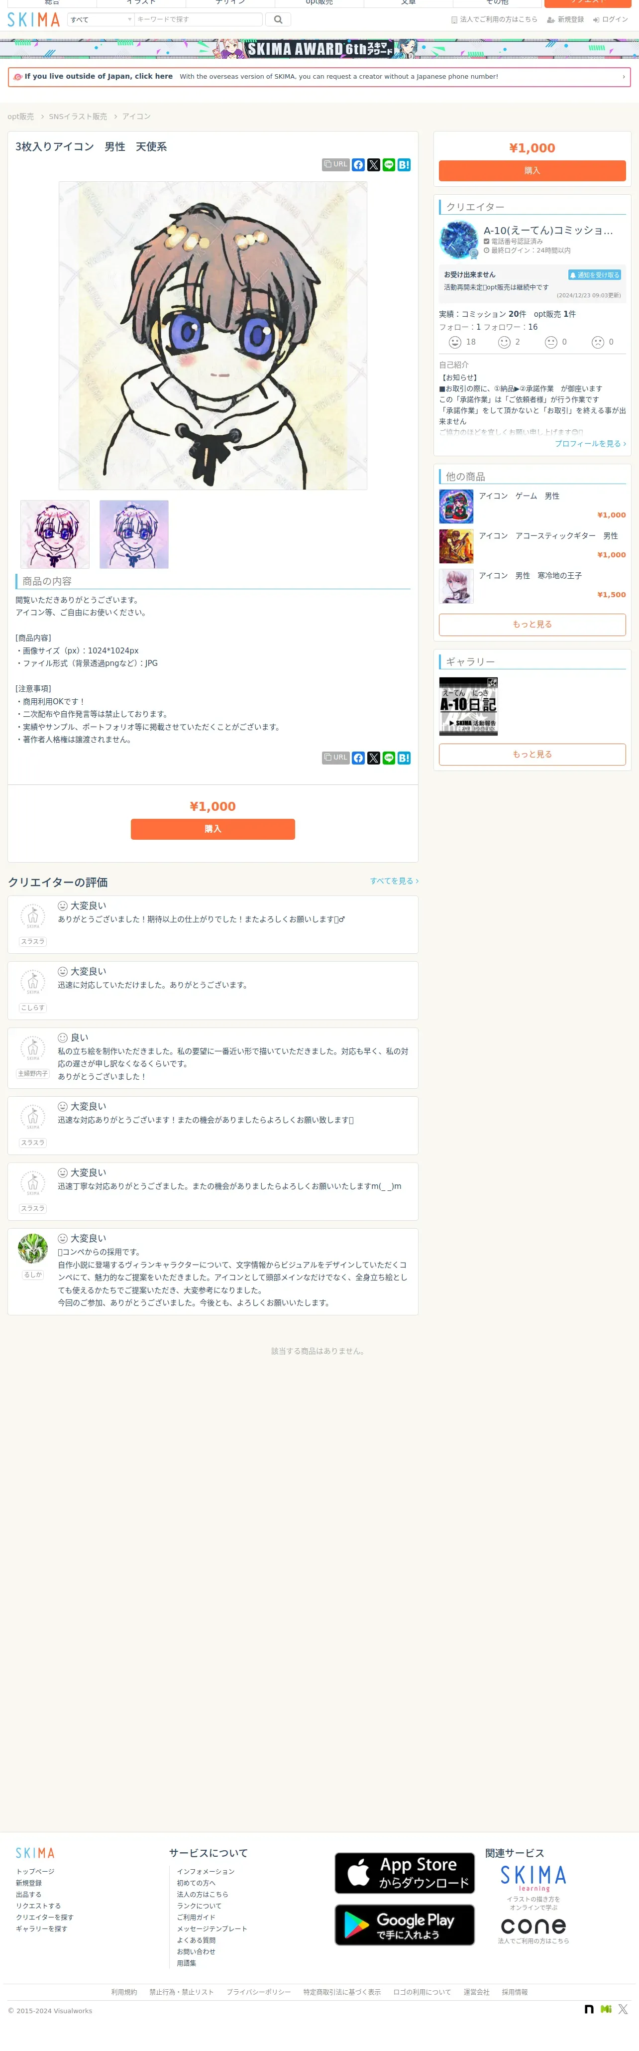Open creator name A-10(えーてん)コミッショ… link
This screenshot has width=639, height=2051.
[548, 230]
